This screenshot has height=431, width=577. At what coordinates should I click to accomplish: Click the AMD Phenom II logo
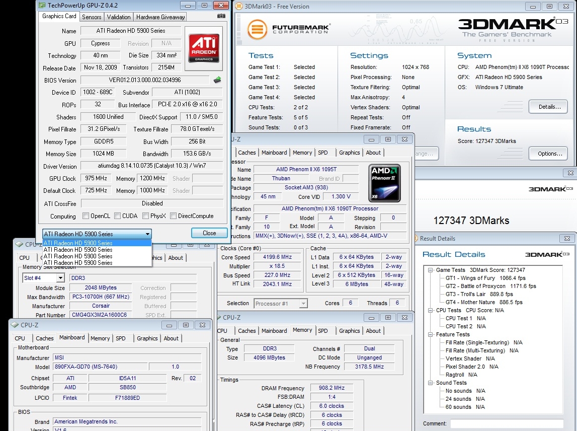pos(384,182)
